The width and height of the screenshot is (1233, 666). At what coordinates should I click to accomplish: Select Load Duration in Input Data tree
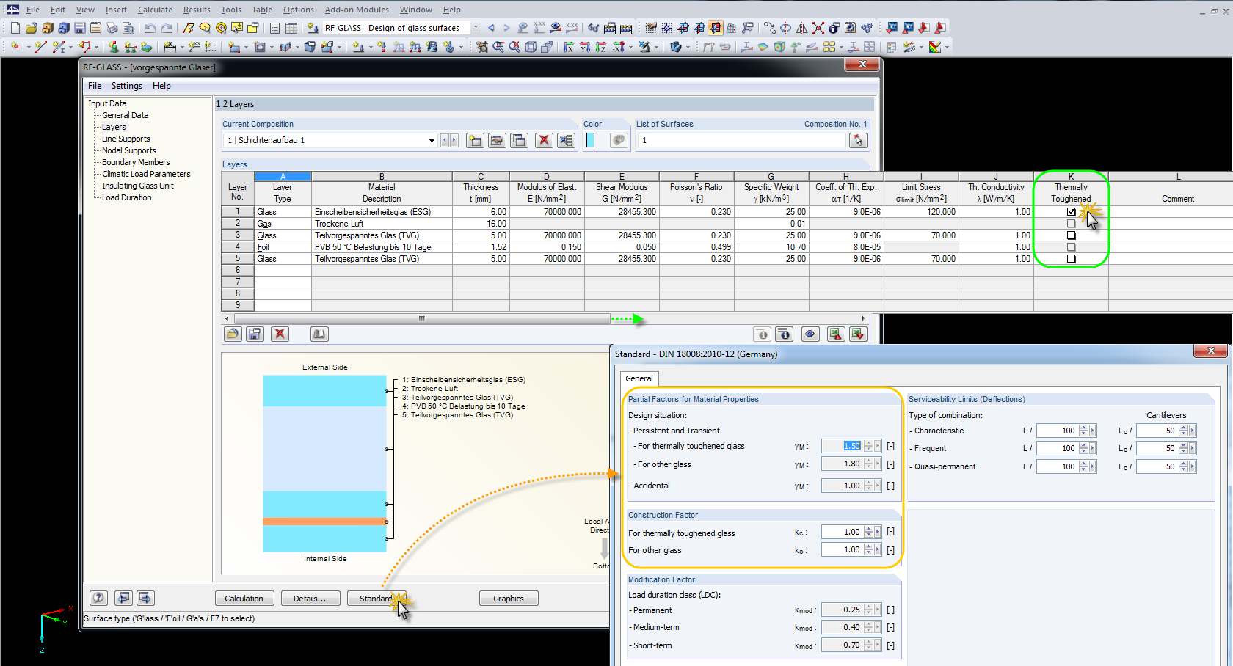pos(127,197)
